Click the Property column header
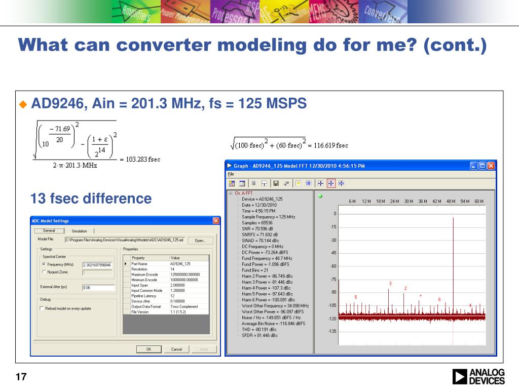Screen dimensions: 519x389 tap(149, 258)
